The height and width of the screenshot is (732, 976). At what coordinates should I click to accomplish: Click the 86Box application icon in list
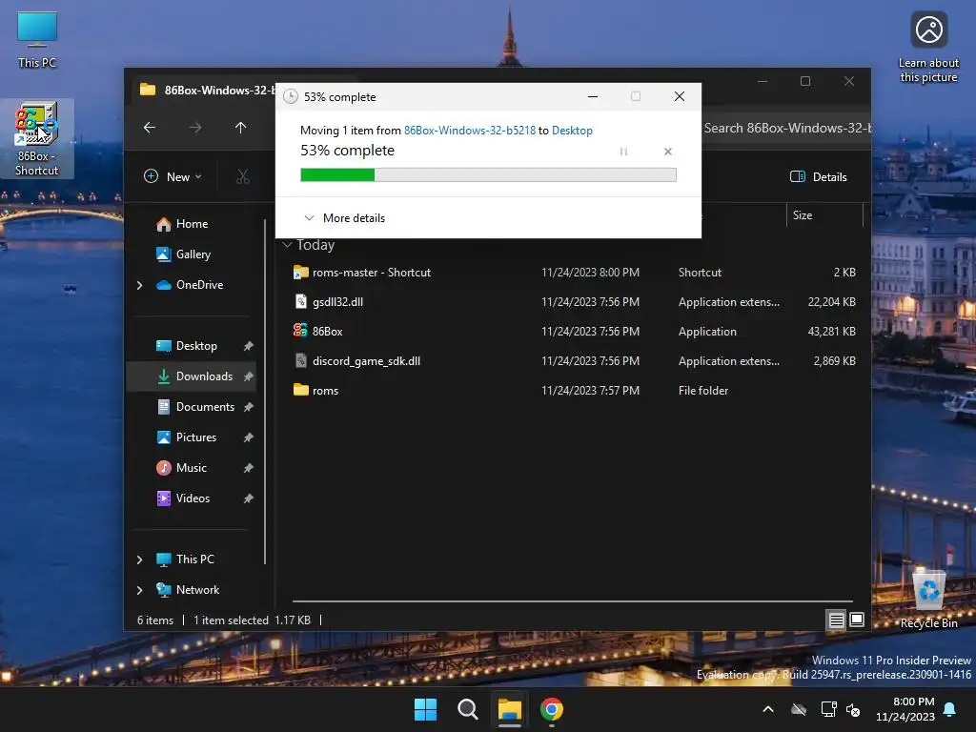click(300, 331)
